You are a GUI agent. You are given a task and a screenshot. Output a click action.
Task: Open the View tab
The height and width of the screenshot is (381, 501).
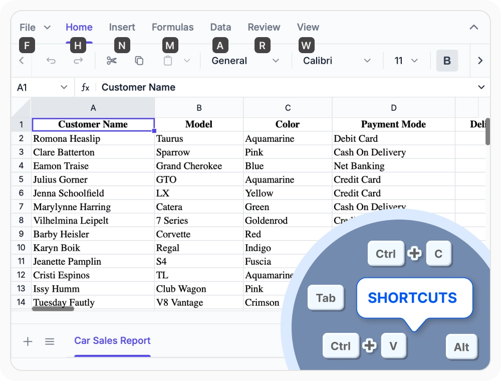[308, 28]
